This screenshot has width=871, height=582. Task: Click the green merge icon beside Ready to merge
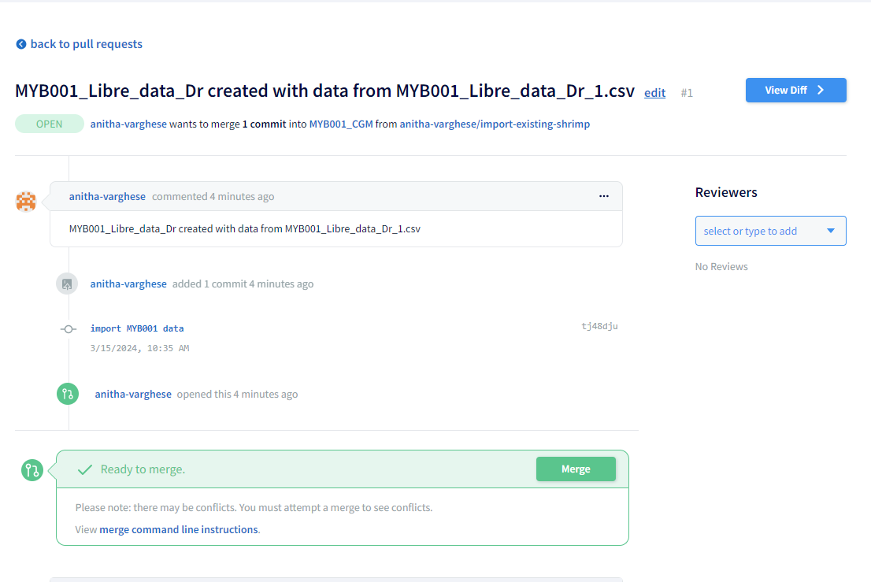(x=32, y=470)
